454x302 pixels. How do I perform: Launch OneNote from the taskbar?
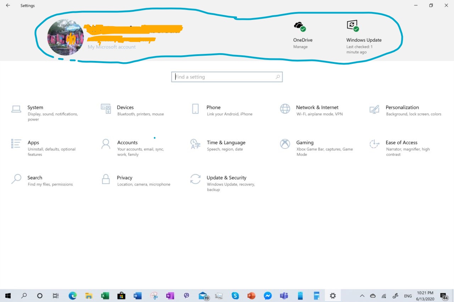coord(170,296)
